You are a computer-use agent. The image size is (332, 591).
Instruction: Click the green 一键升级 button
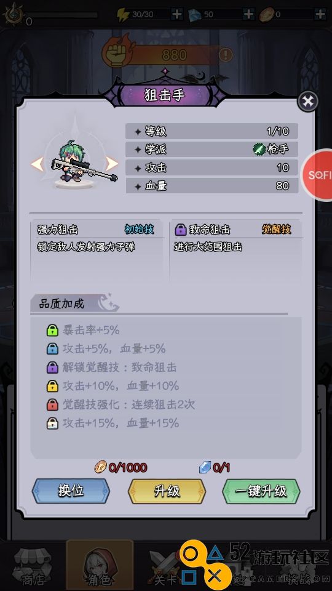coord(261,491)
